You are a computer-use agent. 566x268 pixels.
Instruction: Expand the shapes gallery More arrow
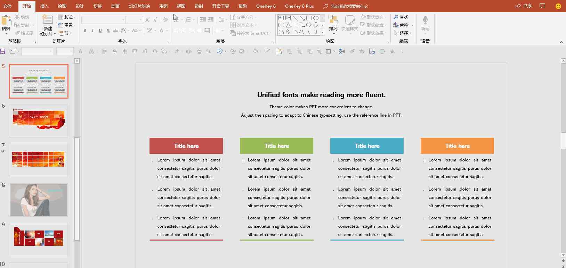322,32
